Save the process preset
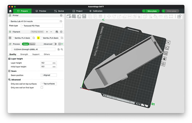Image resolution: width=192 pixels, height=123 pixels. click(x=58, y=49)
